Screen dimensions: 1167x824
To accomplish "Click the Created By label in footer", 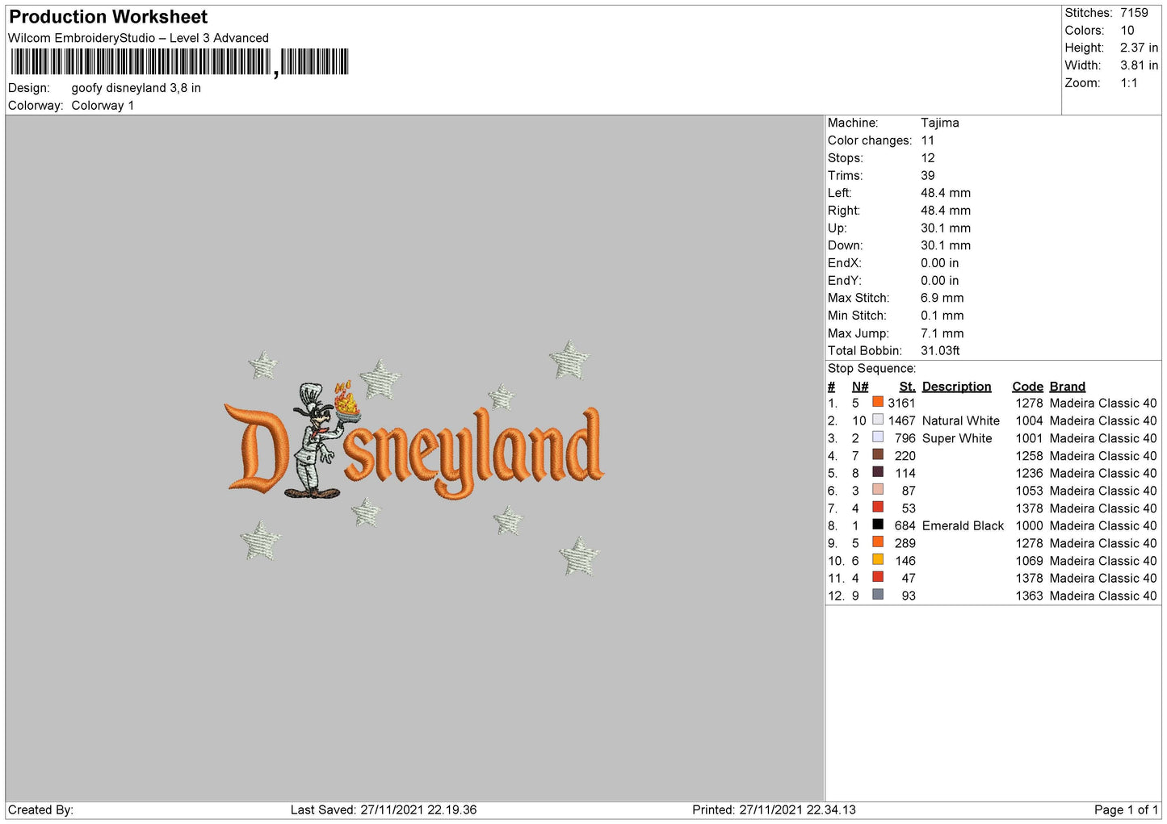I will click(40, 809).
